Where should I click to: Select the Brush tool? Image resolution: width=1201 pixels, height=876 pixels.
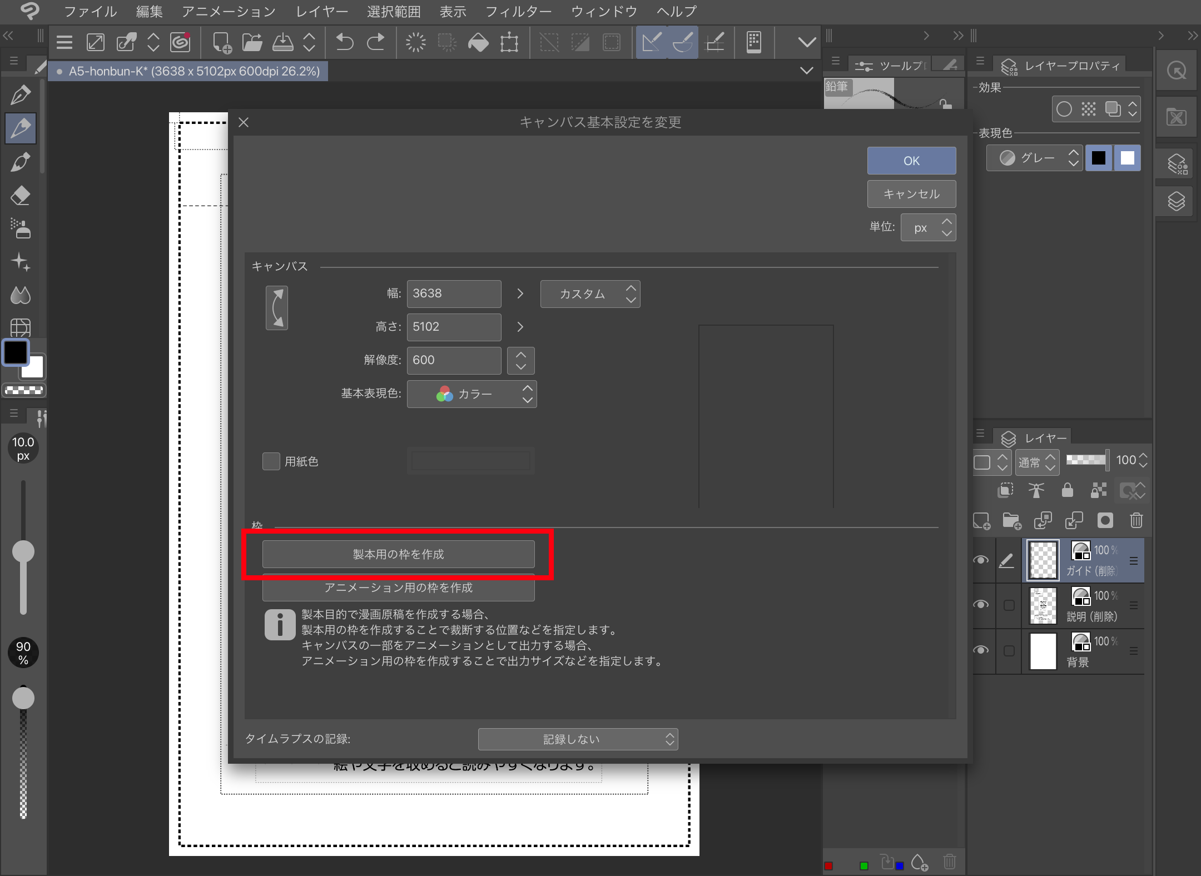21,162
